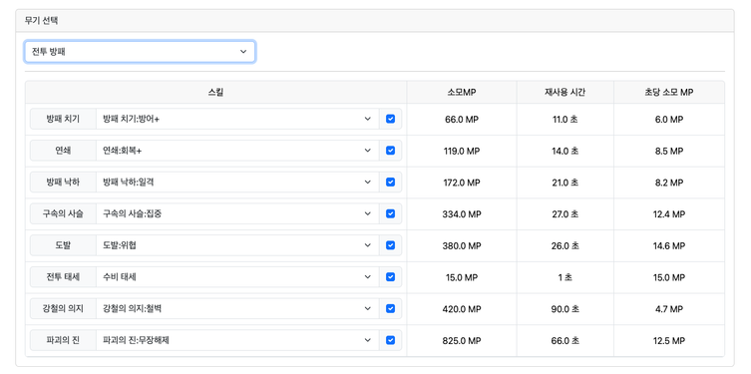The width and height of the screenshot is (751, 374).
Task: Click the 420.0 MP cost cell
Action: (462, 309)
